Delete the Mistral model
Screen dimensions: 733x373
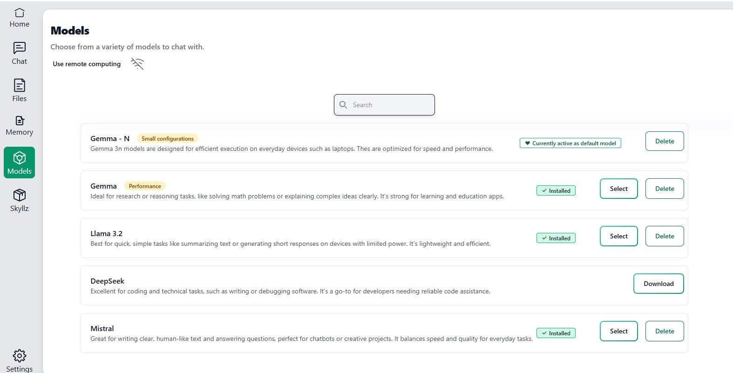[665, 331]
